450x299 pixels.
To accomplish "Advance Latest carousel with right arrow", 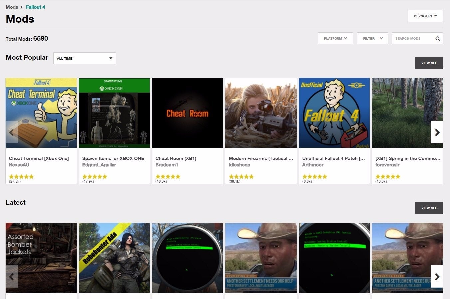I will pos(437,277).
